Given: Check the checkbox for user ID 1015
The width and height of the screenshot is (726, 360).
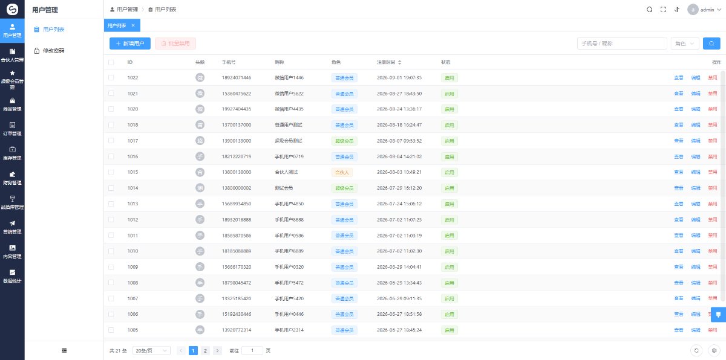Looking at the screenshot, I should coord(111,172).
